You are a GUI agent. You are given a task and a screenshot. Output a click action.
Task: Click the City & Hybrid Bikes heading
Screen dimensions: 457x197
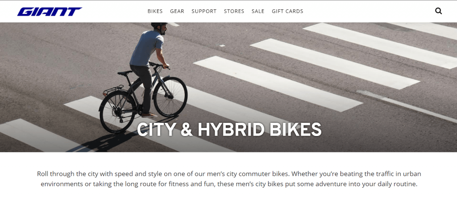point(229,129)
